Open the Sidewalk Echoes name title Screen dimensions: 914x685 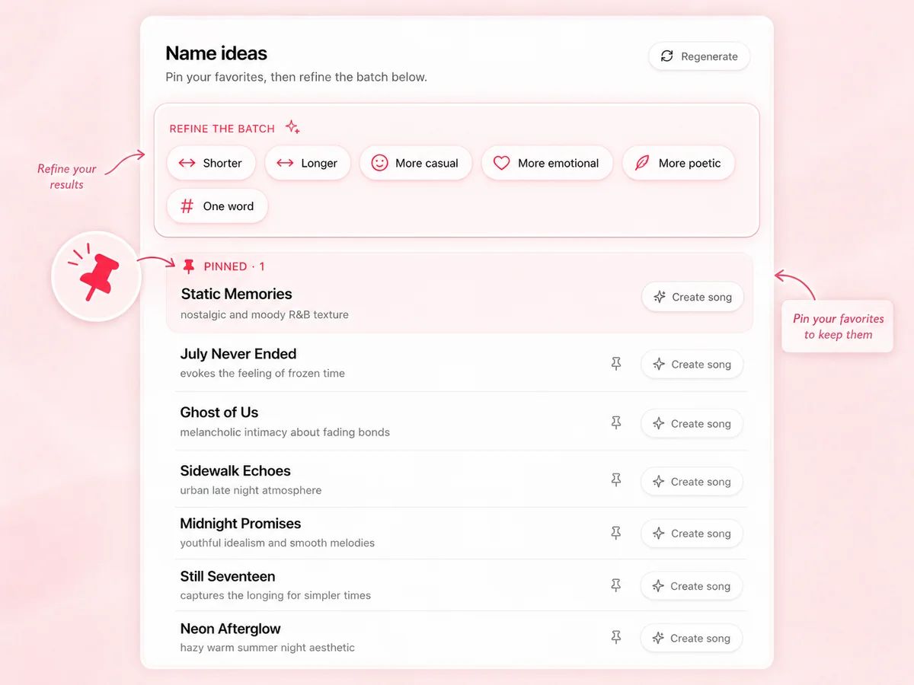point(235,471)
